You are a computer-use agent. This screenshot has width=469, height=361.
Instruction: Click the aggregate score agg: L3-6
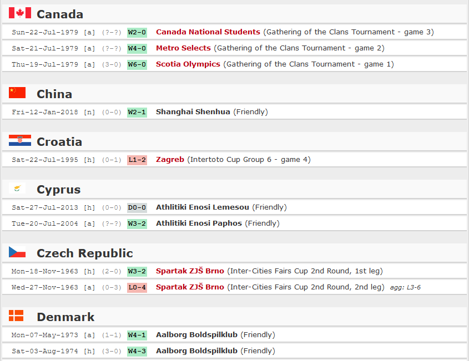(405, 287)
